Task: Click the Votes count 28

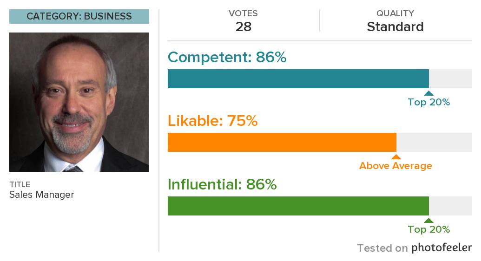Action: pos(244,26)
